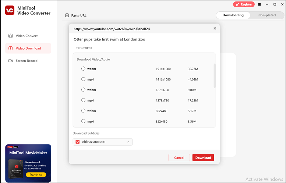The image size is (286, 183).
Task: Click the Screen Record camera icon
Action: [x=11, y=61]
